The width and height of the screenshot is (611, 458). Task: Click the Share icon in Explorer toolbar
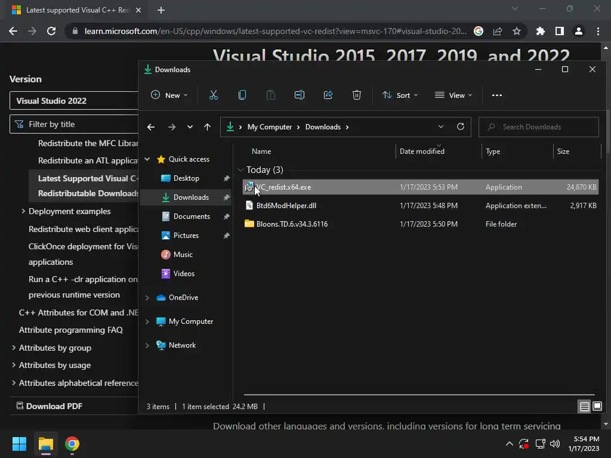point(328,95)
